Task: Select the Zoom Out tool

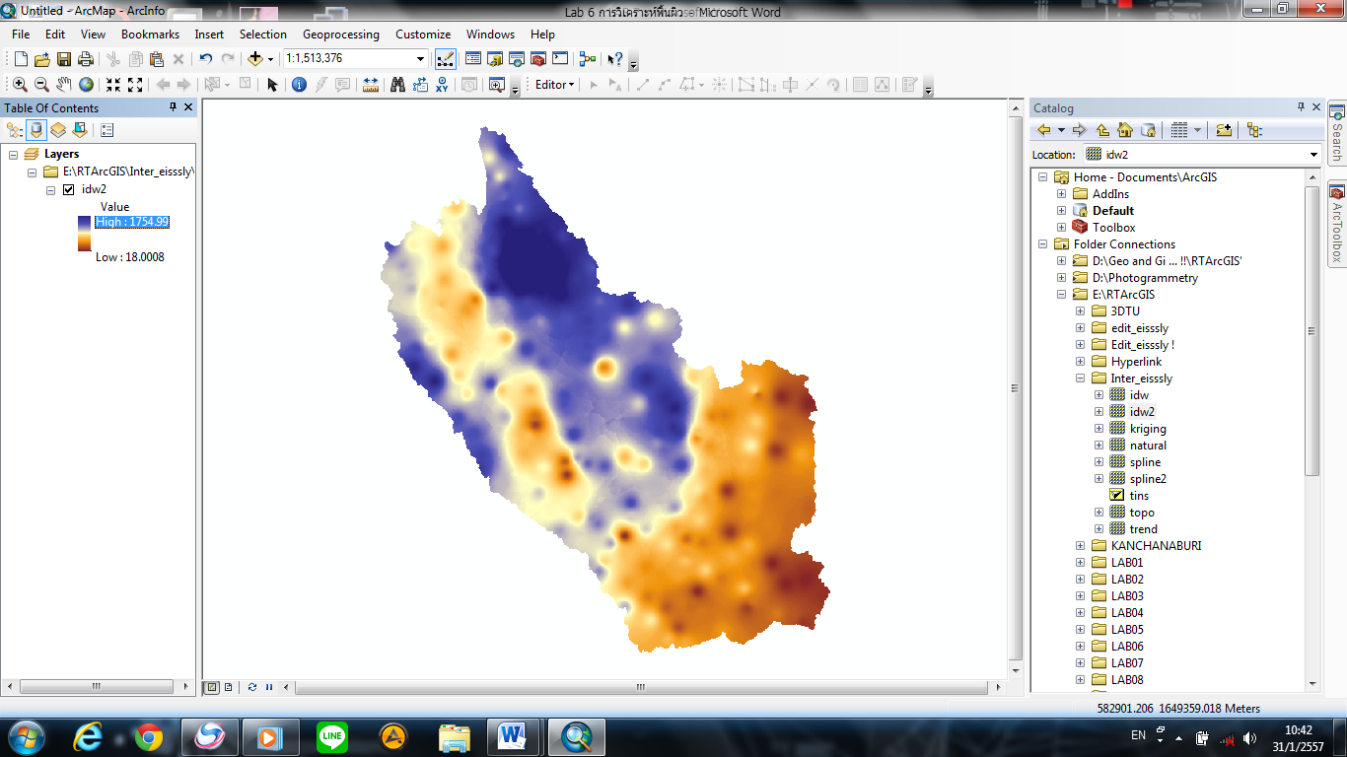Action: tap(41, 85)
